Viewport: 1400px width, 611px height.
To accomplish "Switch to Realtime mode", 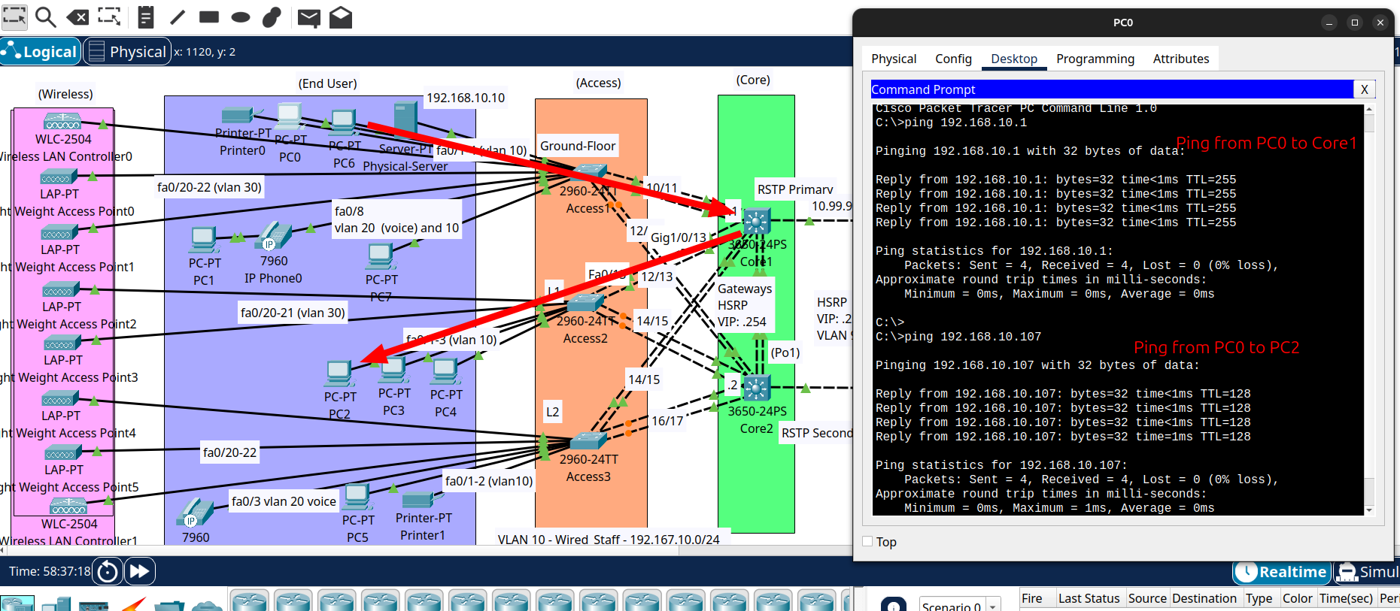I will 1282,572.
